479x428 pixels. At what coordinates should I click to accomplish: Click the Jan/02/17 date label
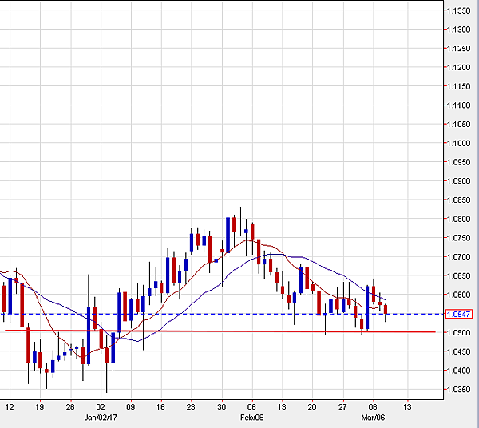pos(101,418)
